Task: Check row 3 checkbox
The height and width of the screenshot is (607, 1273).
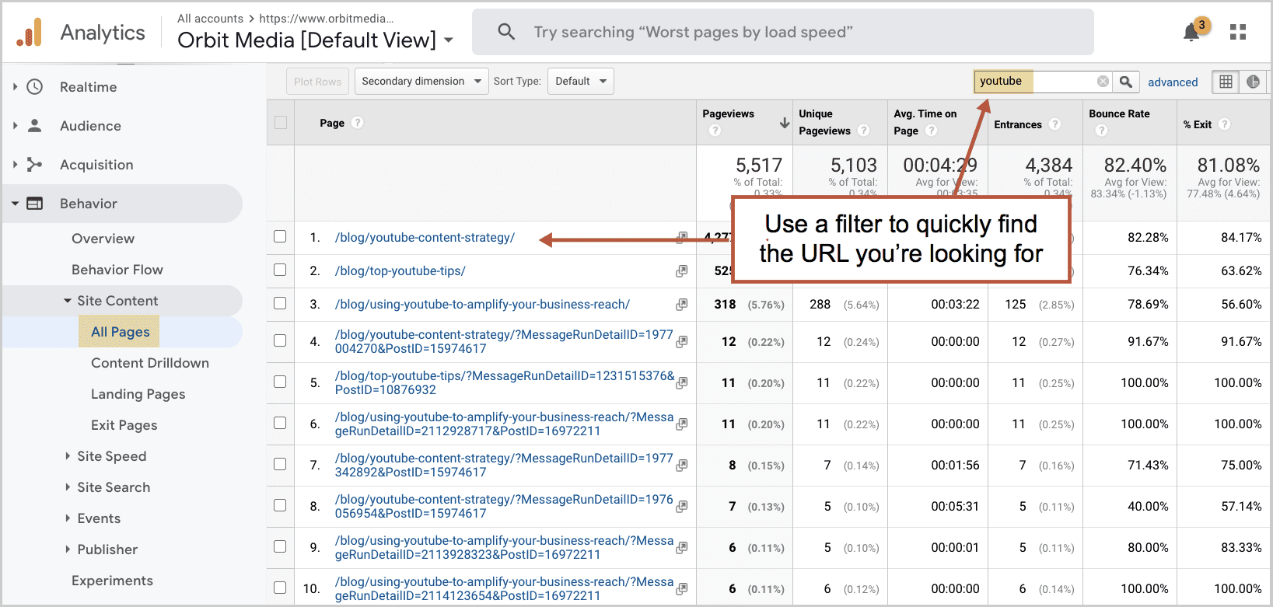Action: point(280,303)
